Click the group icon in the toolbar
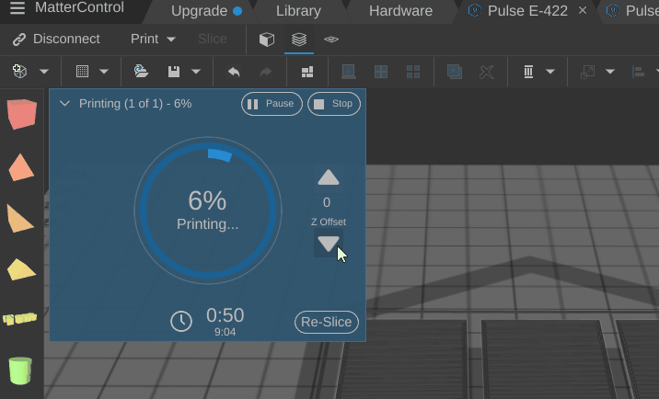Viewport: 659px width, 399px height. (381, 72)
